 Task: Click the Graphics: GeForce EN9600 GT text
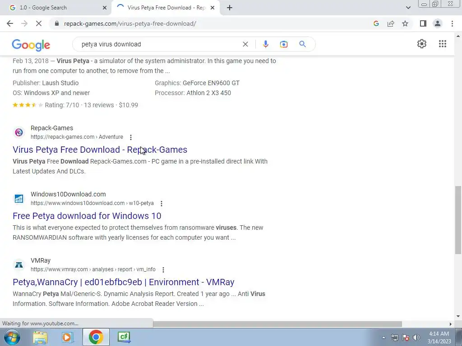(197, 83)
